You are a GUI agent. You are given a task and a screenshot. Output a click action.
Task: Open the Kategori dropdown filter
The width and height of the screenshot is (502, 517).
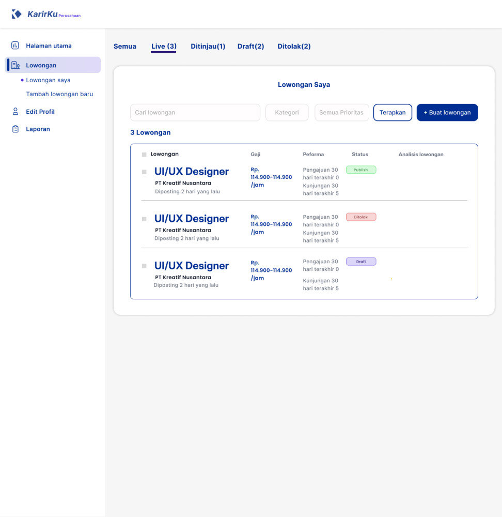pyautogui.click(x=287, y=113)
